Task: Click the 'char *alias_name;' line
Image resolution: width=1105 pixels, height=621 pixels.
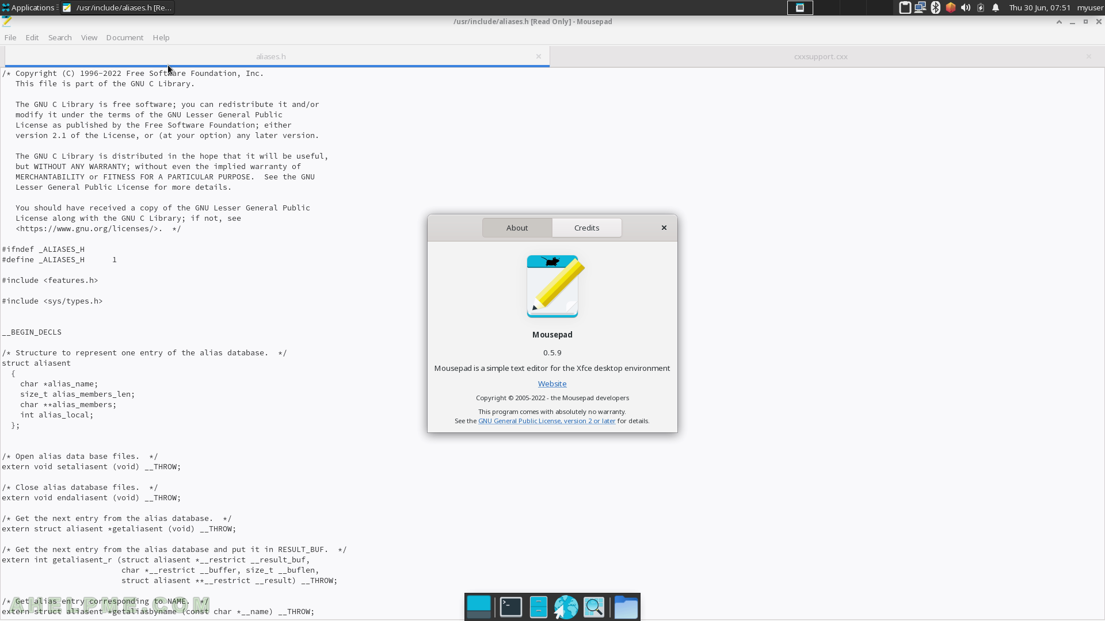Action: click(x=59, y=384)
